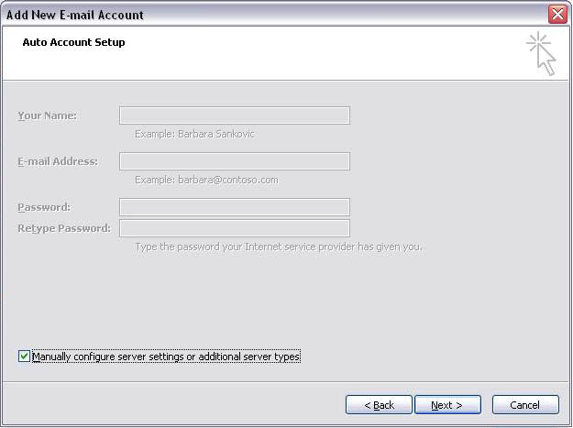573x428 pixels.
Task: Click the Password input field
Action: click(x=235, y=207)
